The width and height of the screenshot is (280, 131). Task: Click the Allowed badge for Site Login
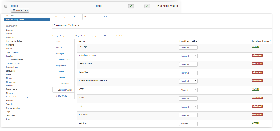tap(255, 47)
